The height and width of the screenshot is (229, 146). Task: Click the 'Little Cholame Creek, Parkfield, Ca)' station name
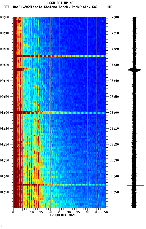(x=64, y=7)
